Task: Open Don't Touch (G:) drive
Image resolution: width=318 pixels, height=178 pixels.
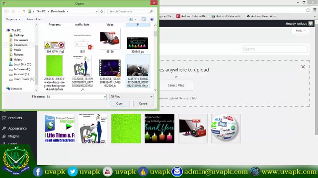Action: point(22,79)
